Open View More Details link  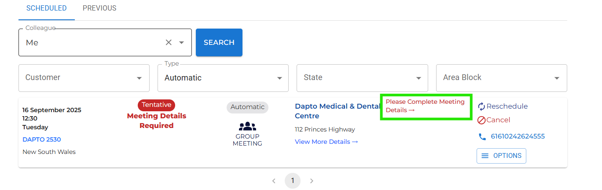point(326,142)
